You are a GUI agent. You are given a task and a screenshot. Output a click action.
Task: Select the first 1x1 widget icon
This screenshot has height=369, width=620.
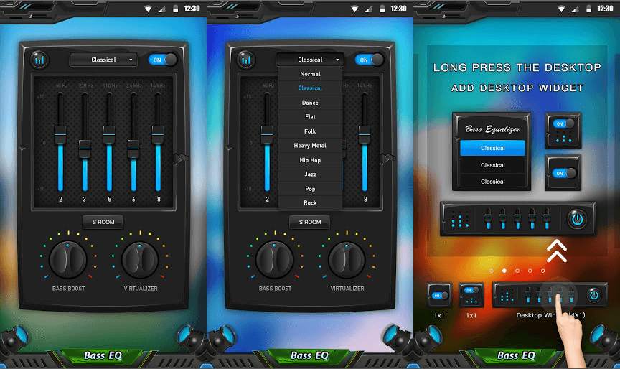438,294
